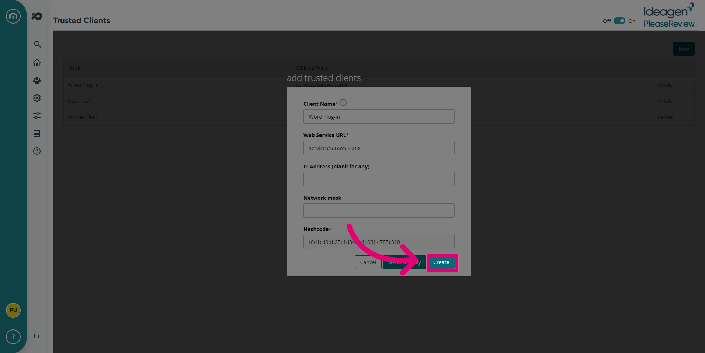Click the IP Address field
The width and height of the screenshot is (705, 353).
pyautogui.click(x=379, y=179)
